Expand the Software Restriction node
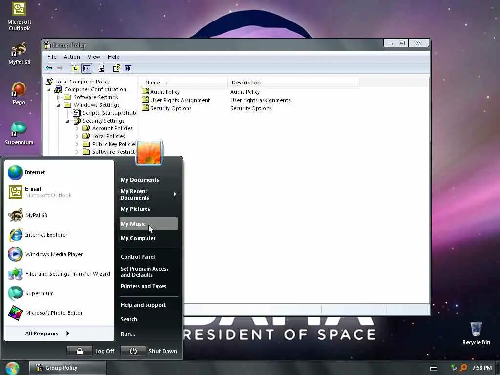Image resolution: width=500 pixels, height=375 pixels. pos(77,152)
